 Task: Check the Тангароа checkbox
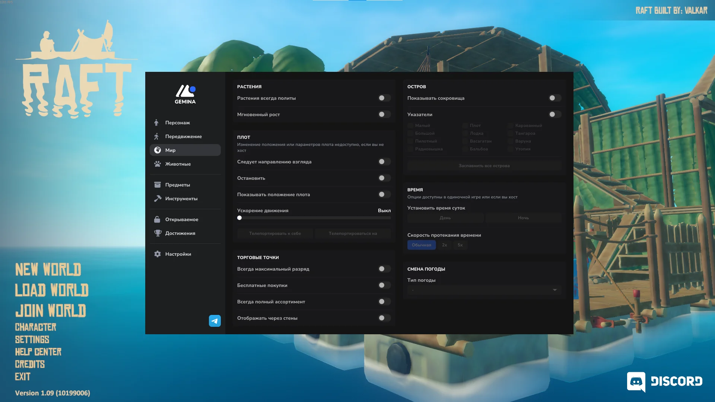coord(510,133)
